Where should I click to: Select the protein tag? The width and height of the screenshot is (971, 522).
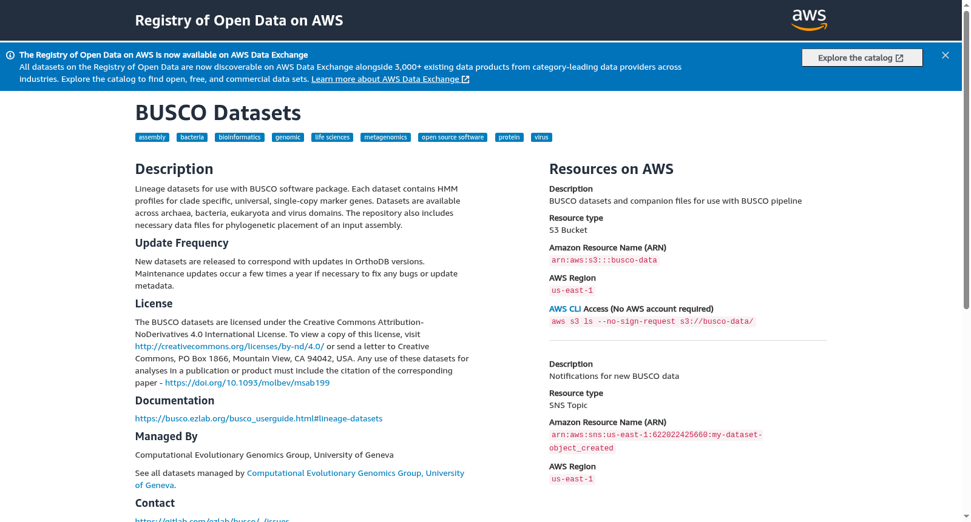[x=509, y=138]
